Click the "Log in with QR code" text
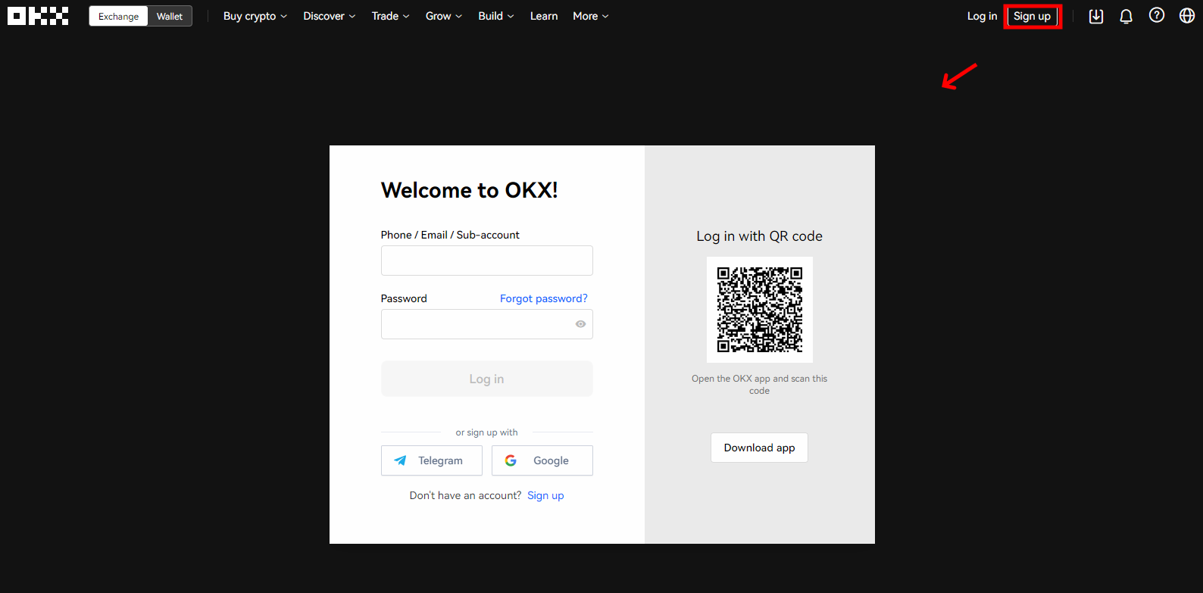1203x593 pixels. tap(760, 236)
